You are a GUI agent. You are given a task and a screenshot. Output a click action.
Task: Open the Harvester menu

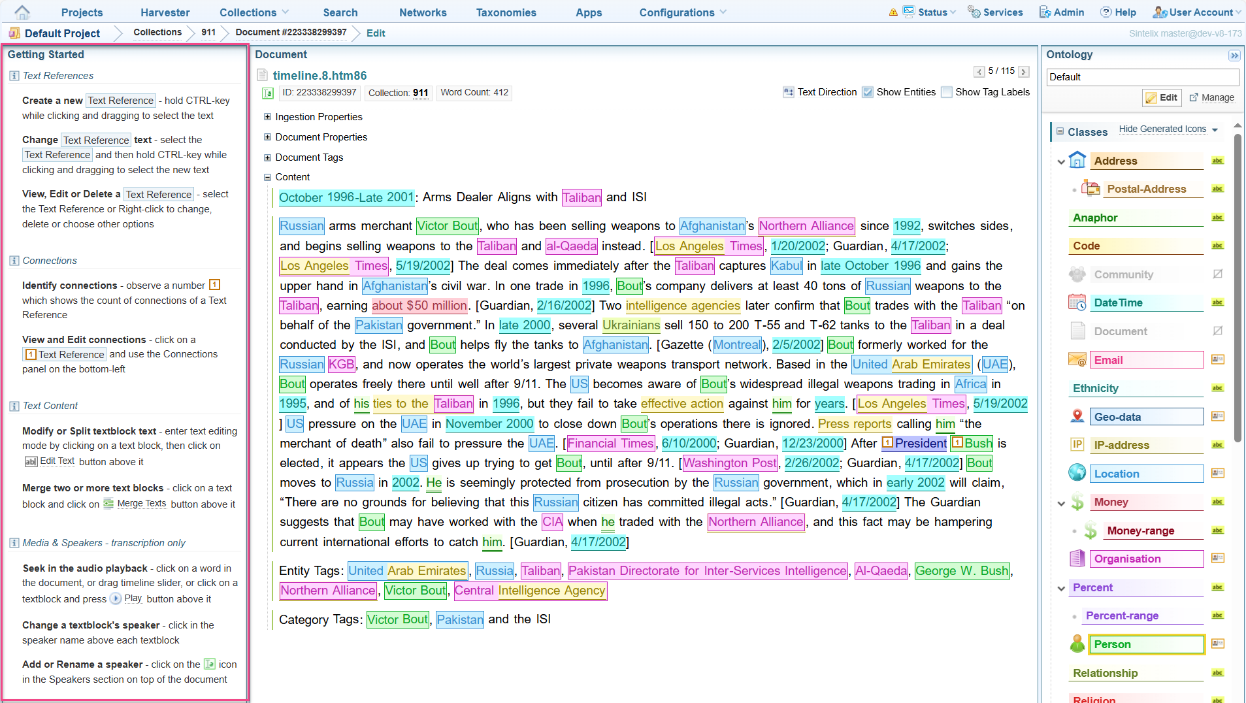165,12
